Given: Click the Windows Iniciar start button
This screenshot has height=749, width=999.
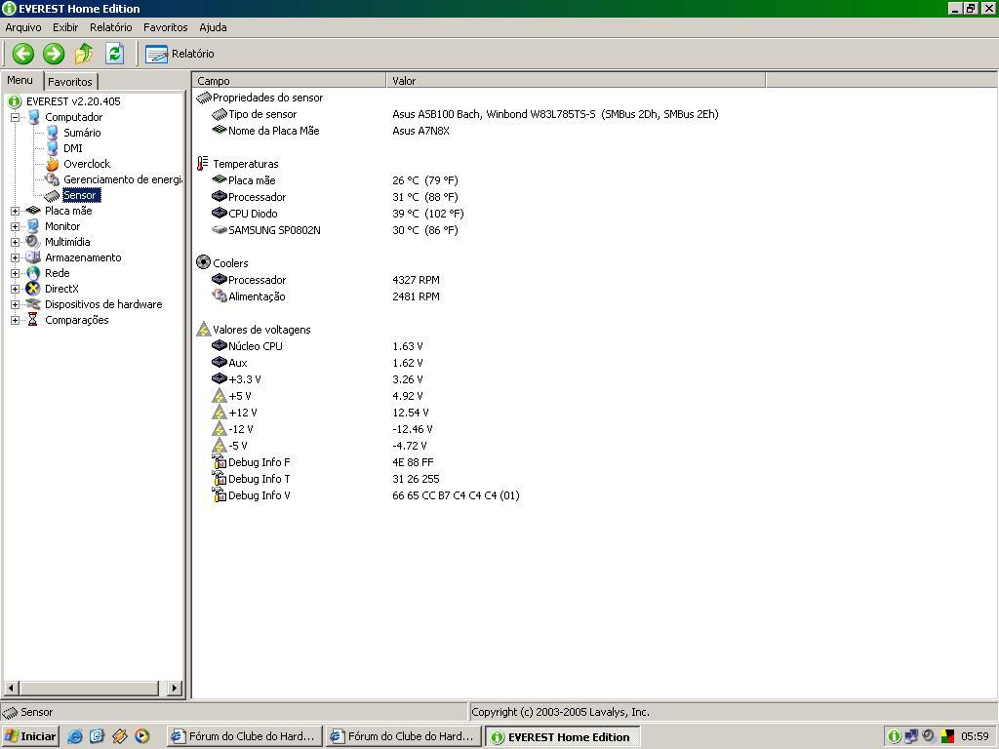Looking at the screenshot, I should point(30,736).
